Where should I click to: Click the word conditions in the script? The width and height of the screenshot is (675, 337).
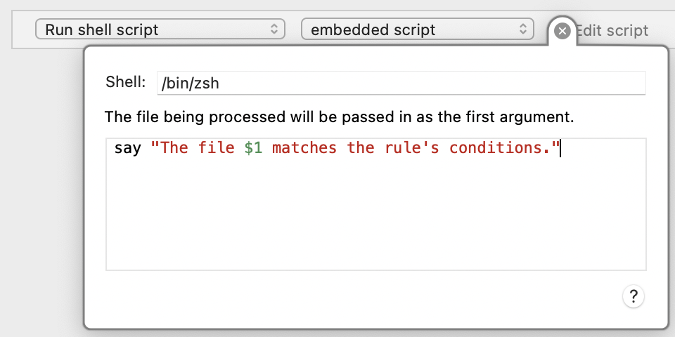tap(495, 148)
